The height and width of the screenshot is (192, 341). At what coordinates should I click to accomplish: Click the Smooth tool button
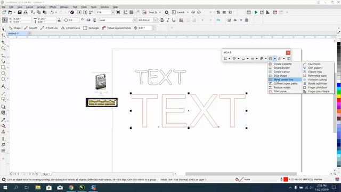[31, 28]
